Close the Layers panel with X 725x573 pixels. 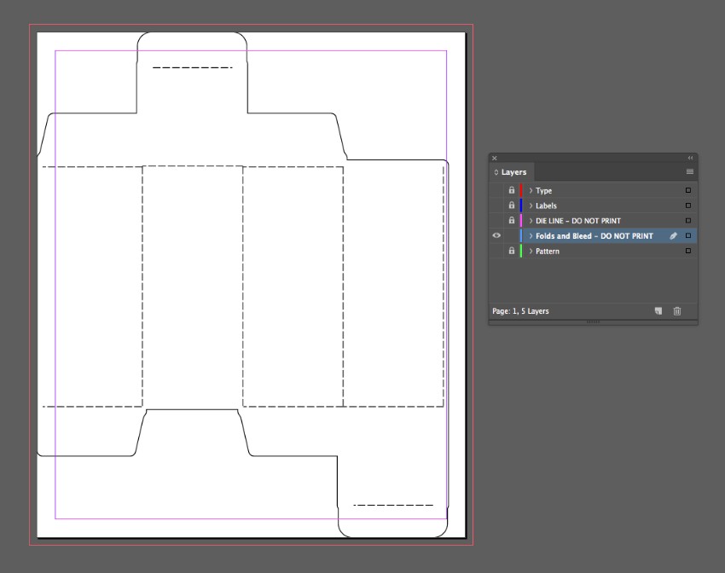495,158
